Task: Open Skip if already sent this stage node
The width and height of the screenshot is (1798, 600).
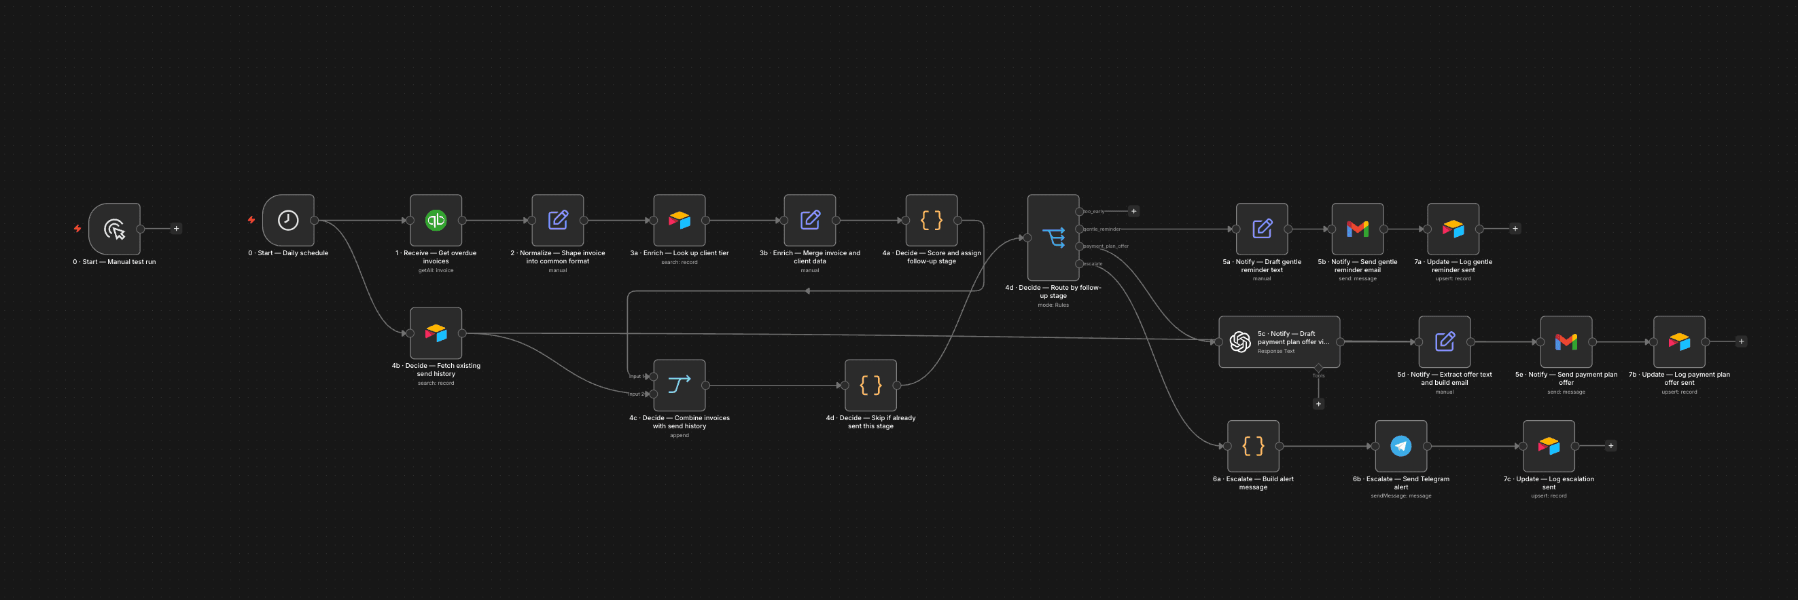Action: pyautogui.click(x=870, y=386)
